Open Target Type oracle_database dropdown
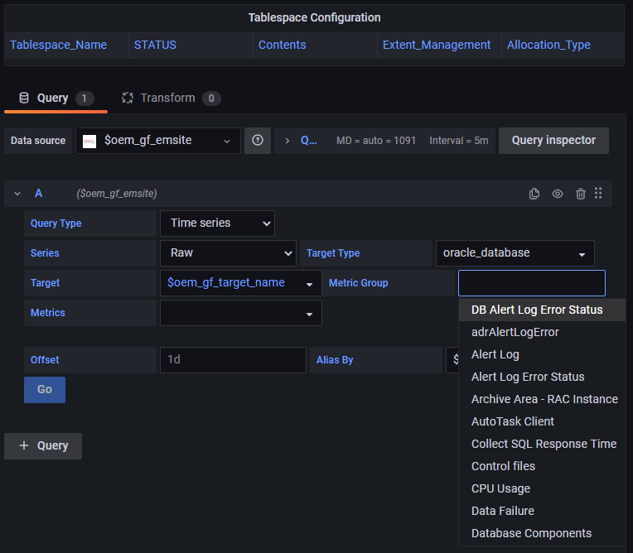The width and height of the screenshot is (633, 553). tap(515, 252)
